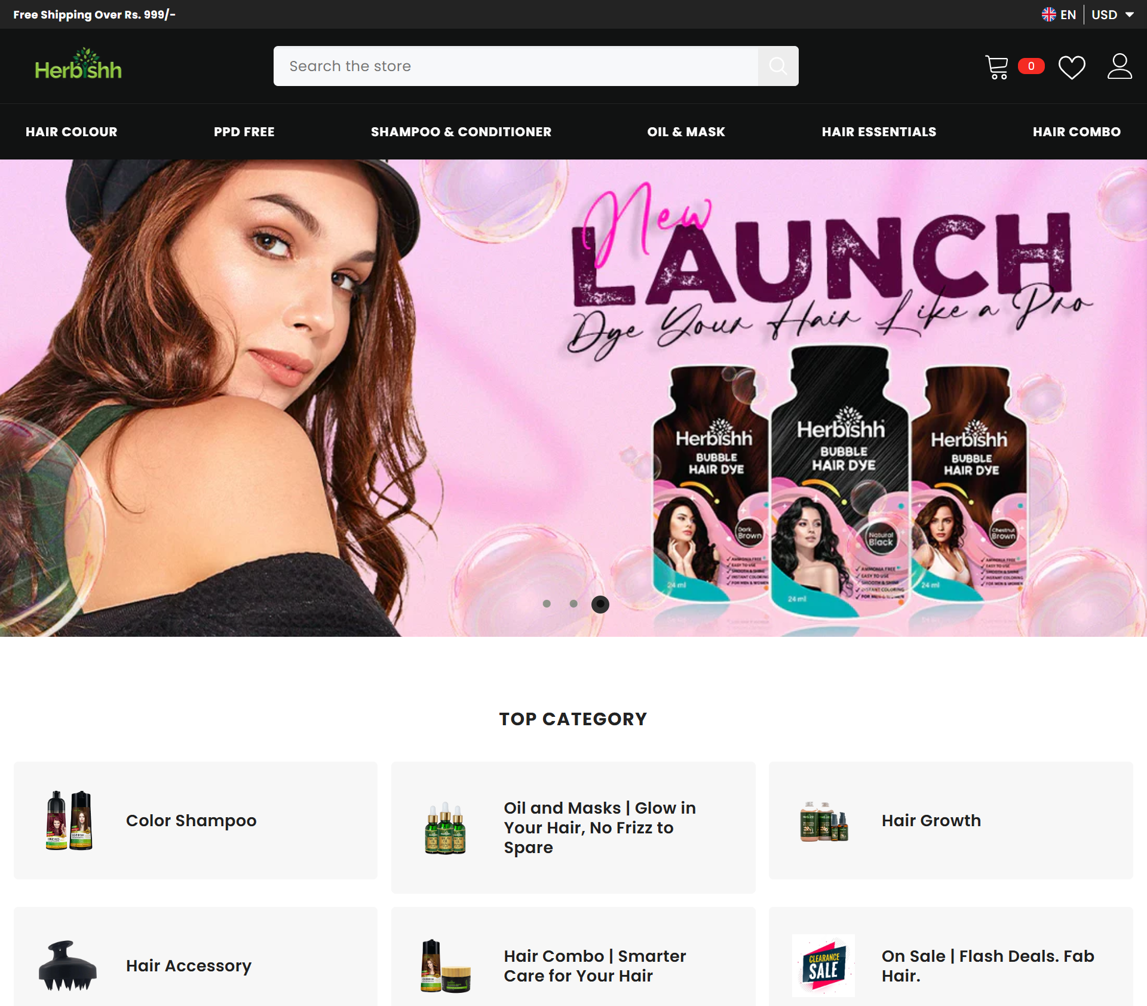Click the search magnifier icon
The width and height of the screenshot is (1147, 1006).
pyautogui.click(x=778, y=66)
